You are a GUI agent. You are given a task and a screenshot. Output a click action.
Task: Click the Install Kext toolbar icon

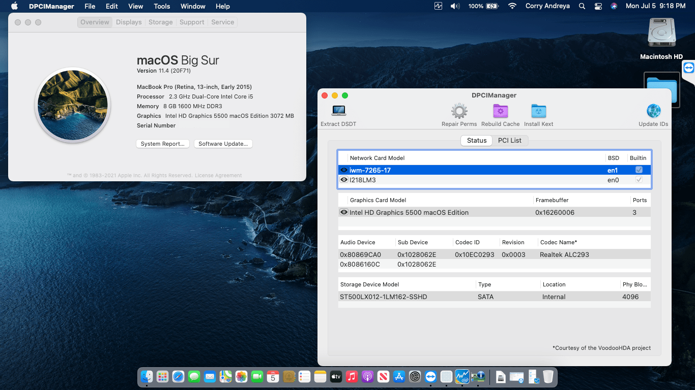(x=538, y=111)
